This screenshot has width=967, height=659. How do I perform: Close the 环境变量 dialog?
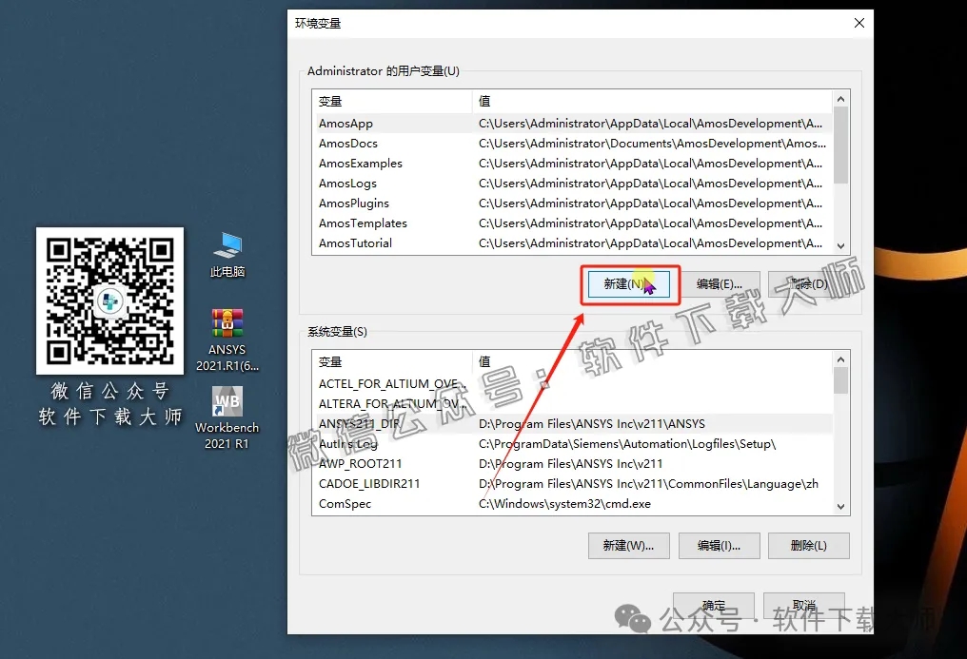click(x=858, y=23)
